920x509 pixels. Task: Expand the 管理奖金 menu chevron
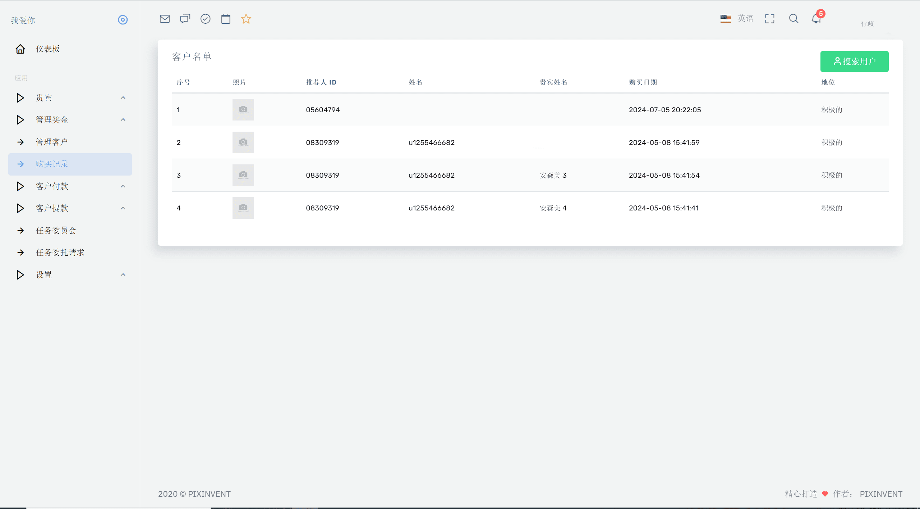click(x=123, y=120)
